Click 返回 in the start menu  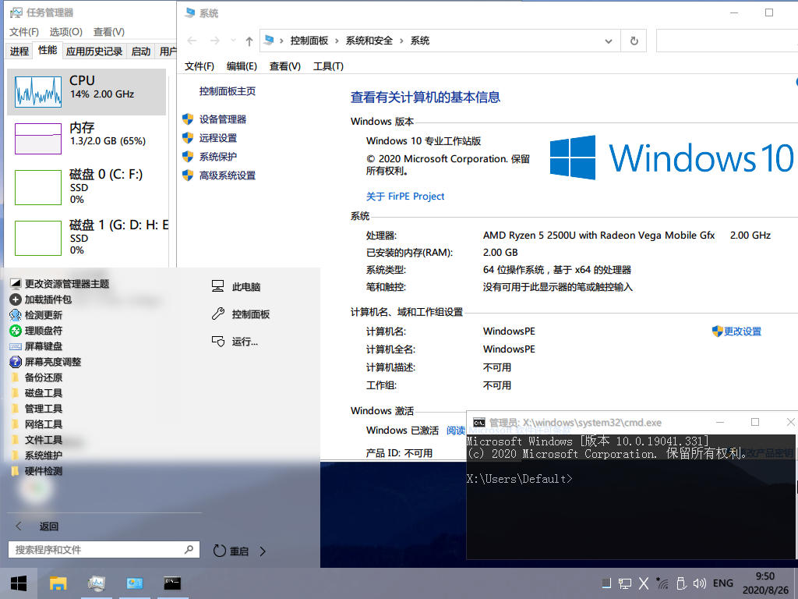48,526
